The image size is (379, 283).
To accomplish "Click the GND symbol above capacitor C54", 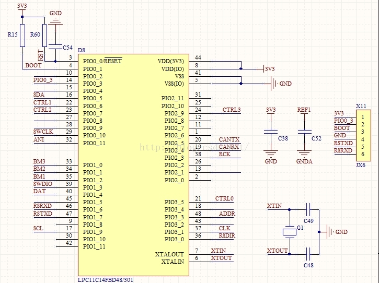I will click(55, 21).
